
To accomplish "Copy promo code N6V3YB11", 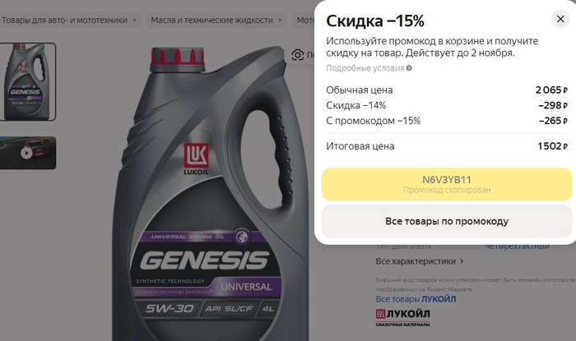I will coord(447,184).
